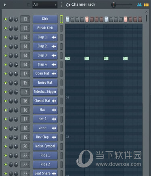Adjust the channel rack swing knob
151x176 pixels.
pos(114,5)
